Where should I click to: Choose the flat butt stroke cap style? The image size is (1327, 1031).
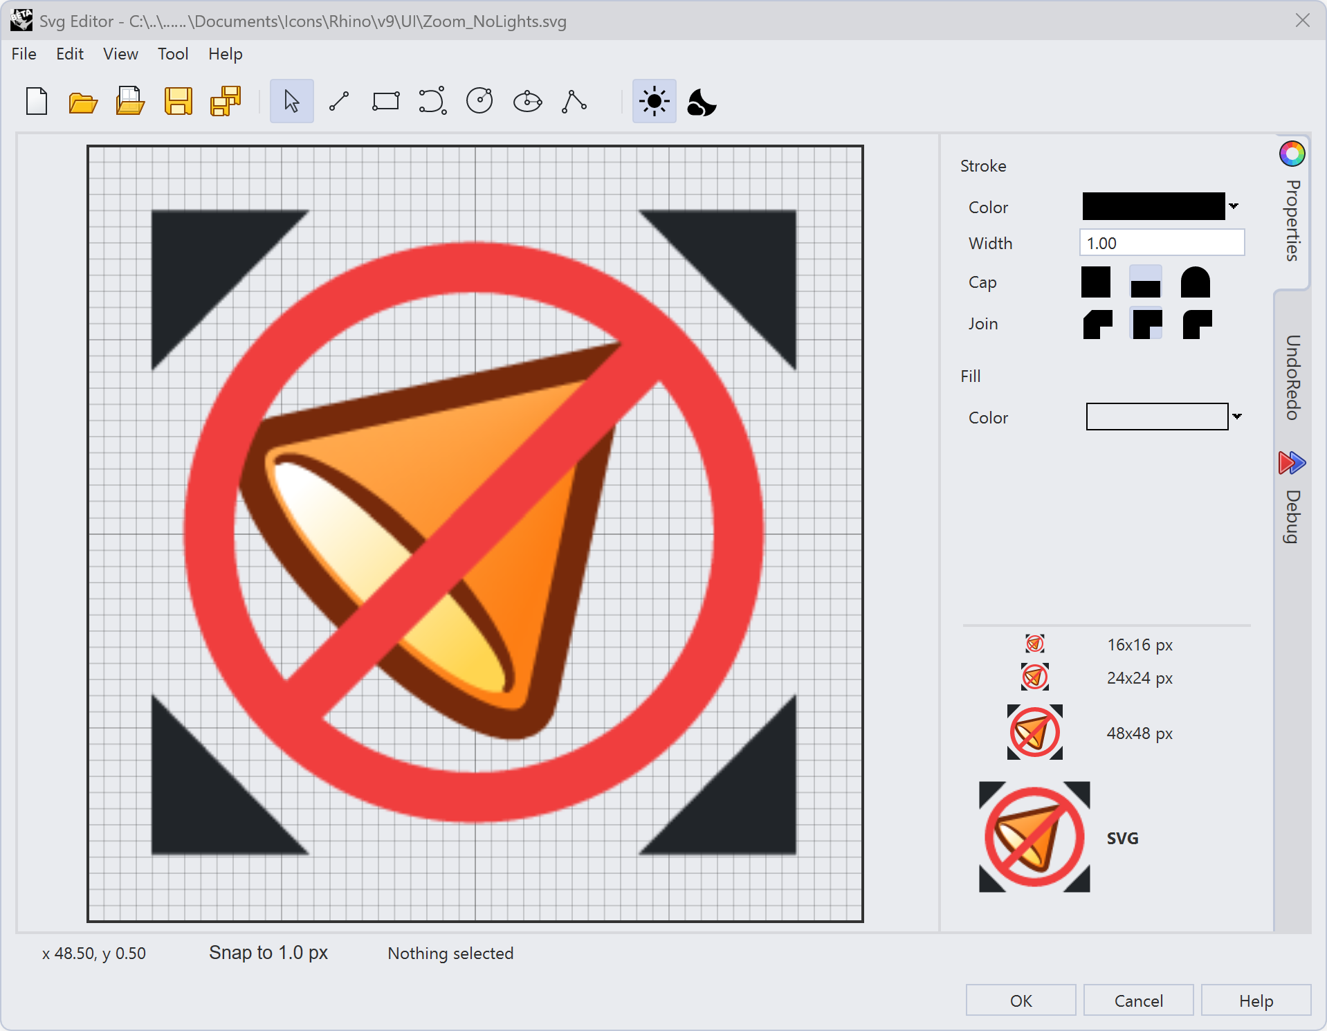point(1146,282)
